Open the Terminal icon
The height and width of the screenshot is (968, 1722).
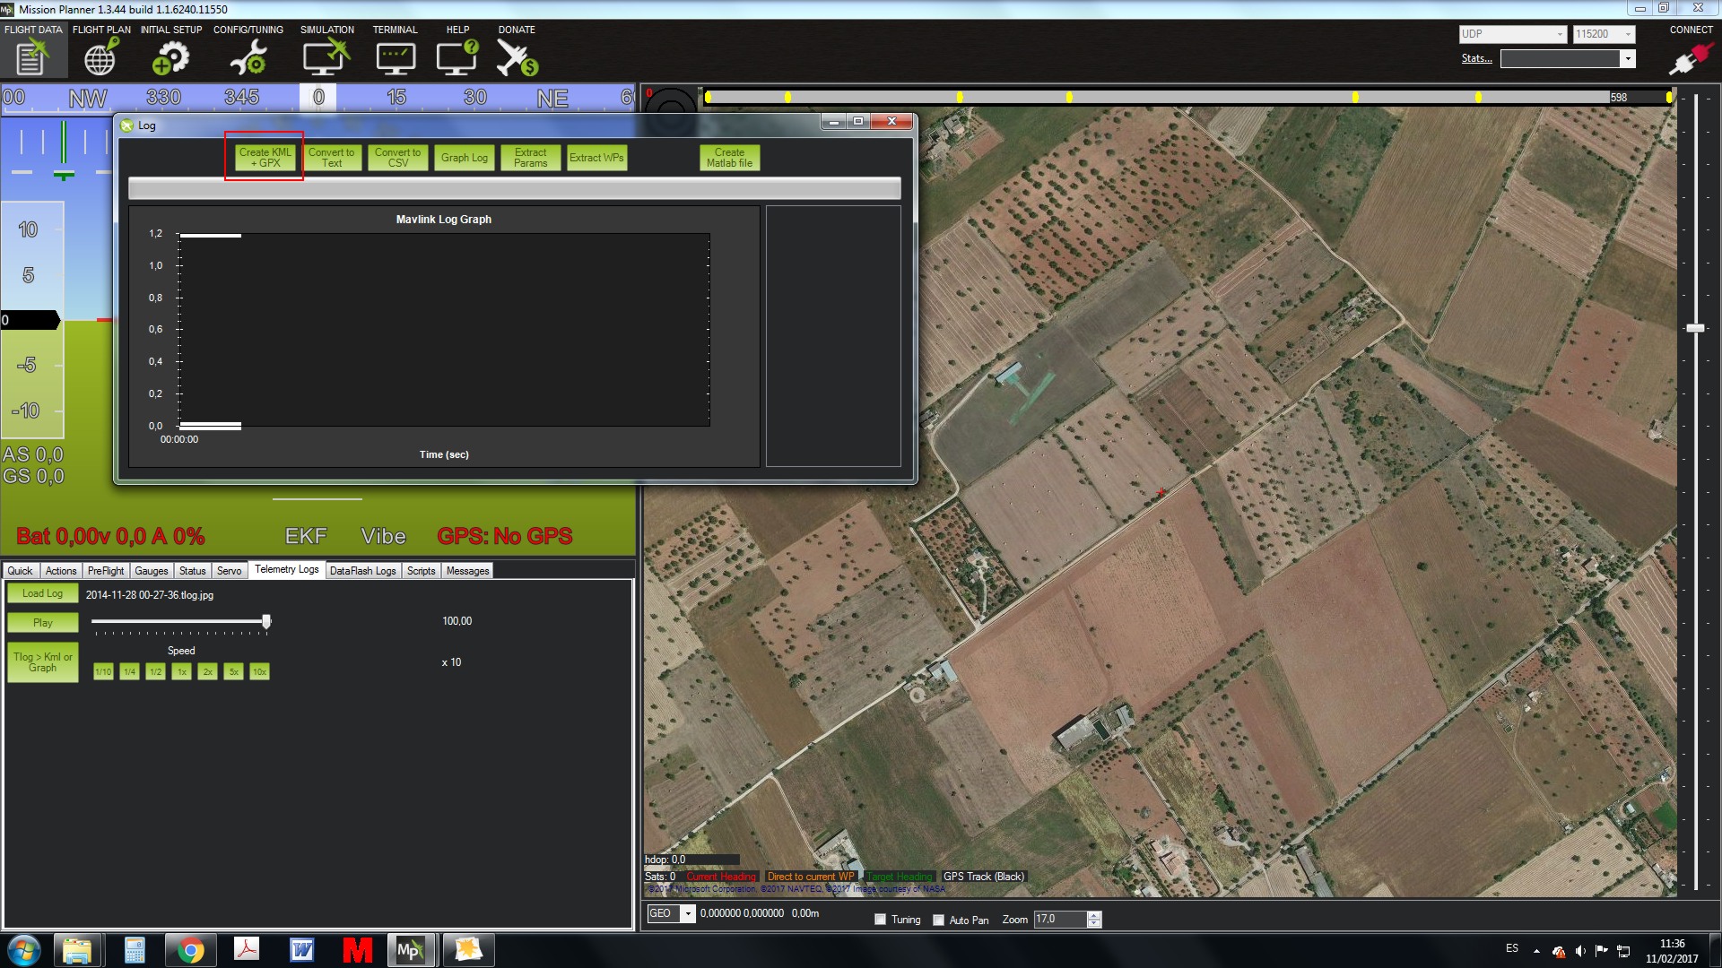(395, 58)
